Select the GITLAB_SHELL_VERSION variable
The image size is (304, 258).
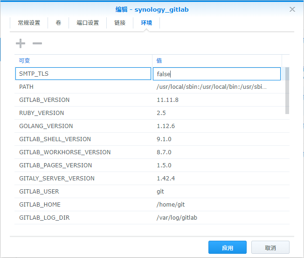point(55,139)
